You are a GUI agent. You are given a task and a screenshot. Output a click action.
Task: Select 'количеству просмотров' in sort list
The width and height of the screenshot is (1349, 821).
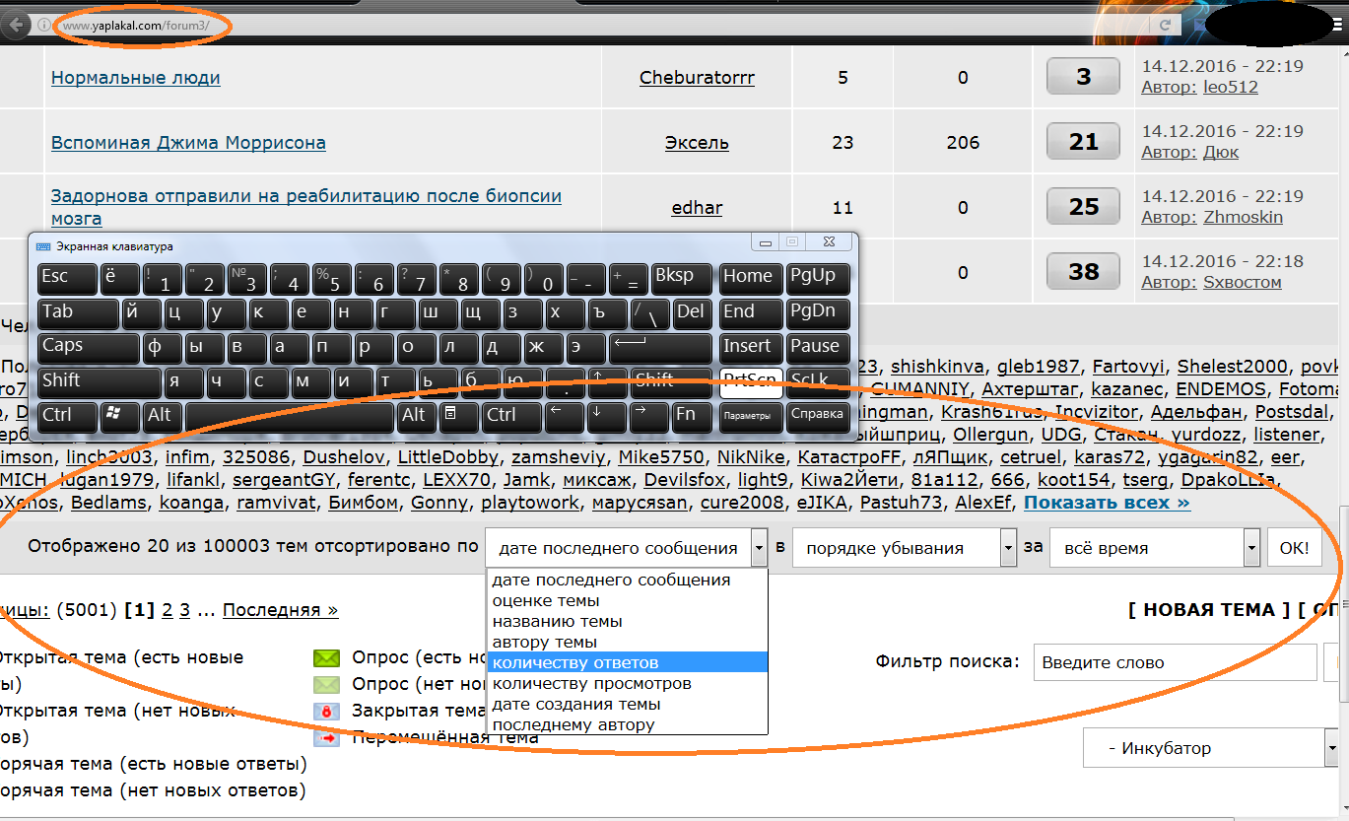pyautogui.click(x=627, y=684)
